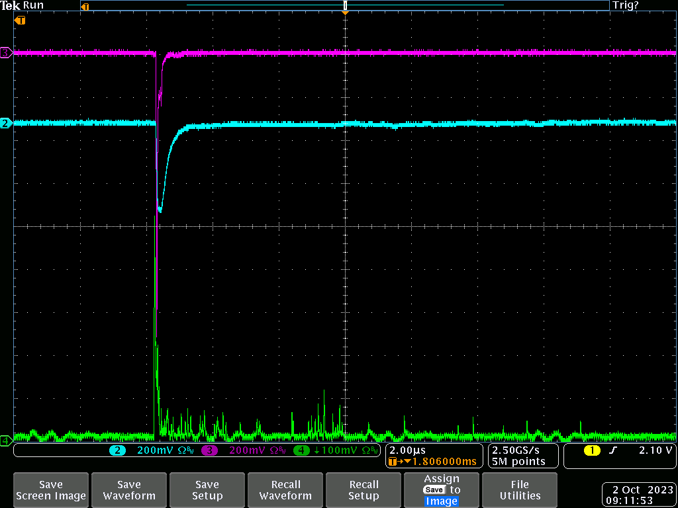The width and height of the screenshot is (678, 508).
Task: Select the magenta channel 3 badge in readout
Action: [209, 450]
